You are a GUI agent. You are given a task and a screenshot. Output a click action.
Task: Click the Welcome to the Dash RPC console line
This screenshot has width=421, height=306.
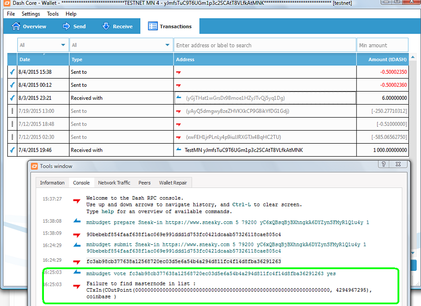point(135,198)
